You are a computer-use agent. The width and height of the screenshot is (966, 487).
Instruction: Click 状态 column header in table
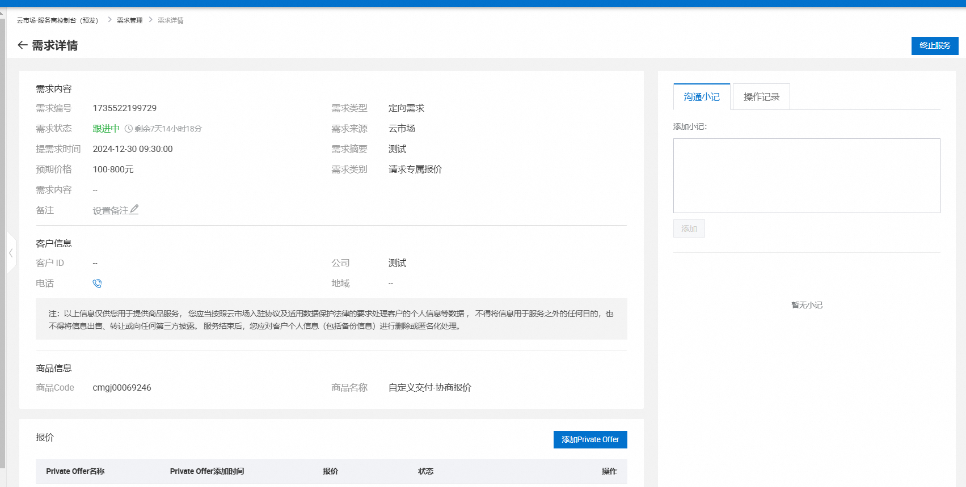425,471
